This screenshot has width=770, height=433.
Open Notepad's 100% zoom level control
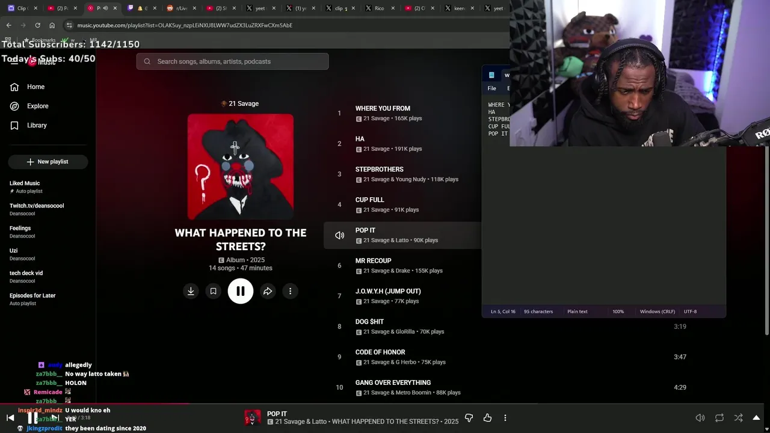pyautogui.click(x=618, y=312)
